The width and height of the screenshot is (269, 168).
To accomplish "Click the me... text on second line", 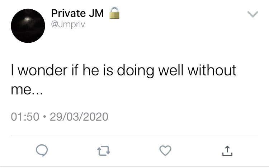I will pyautogui.click(x=27, y=90).
